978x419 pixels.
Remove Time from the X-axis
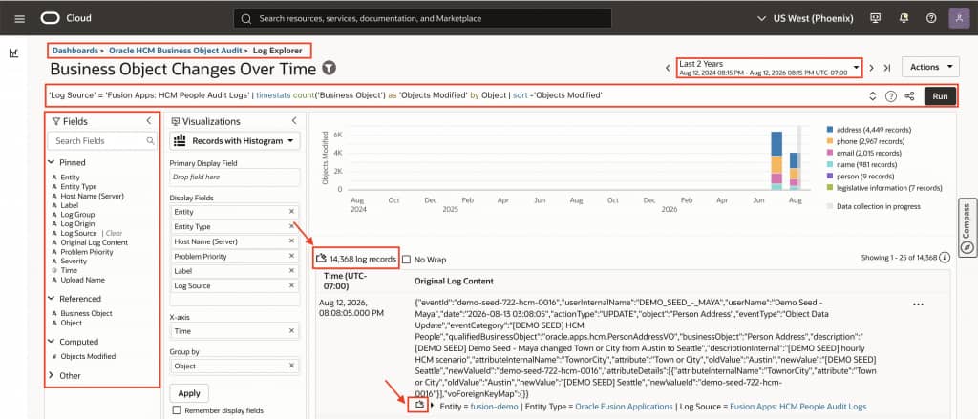pos(291,331)
